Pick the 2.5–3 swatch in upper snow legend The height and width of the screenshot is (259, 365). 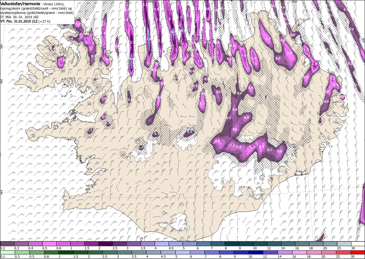(x=119, y=244)
